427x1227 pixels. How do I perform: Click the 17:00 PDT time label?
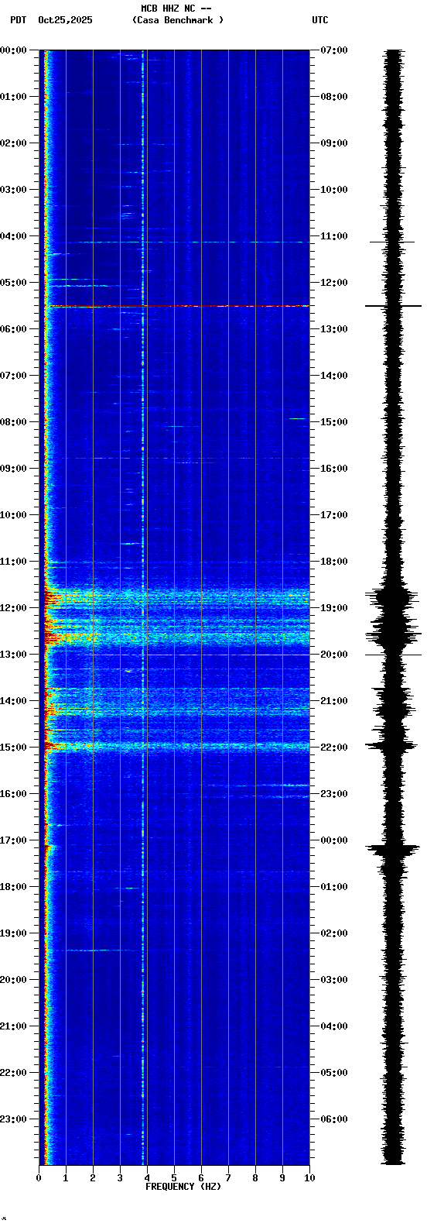click(x=14, y=840)
